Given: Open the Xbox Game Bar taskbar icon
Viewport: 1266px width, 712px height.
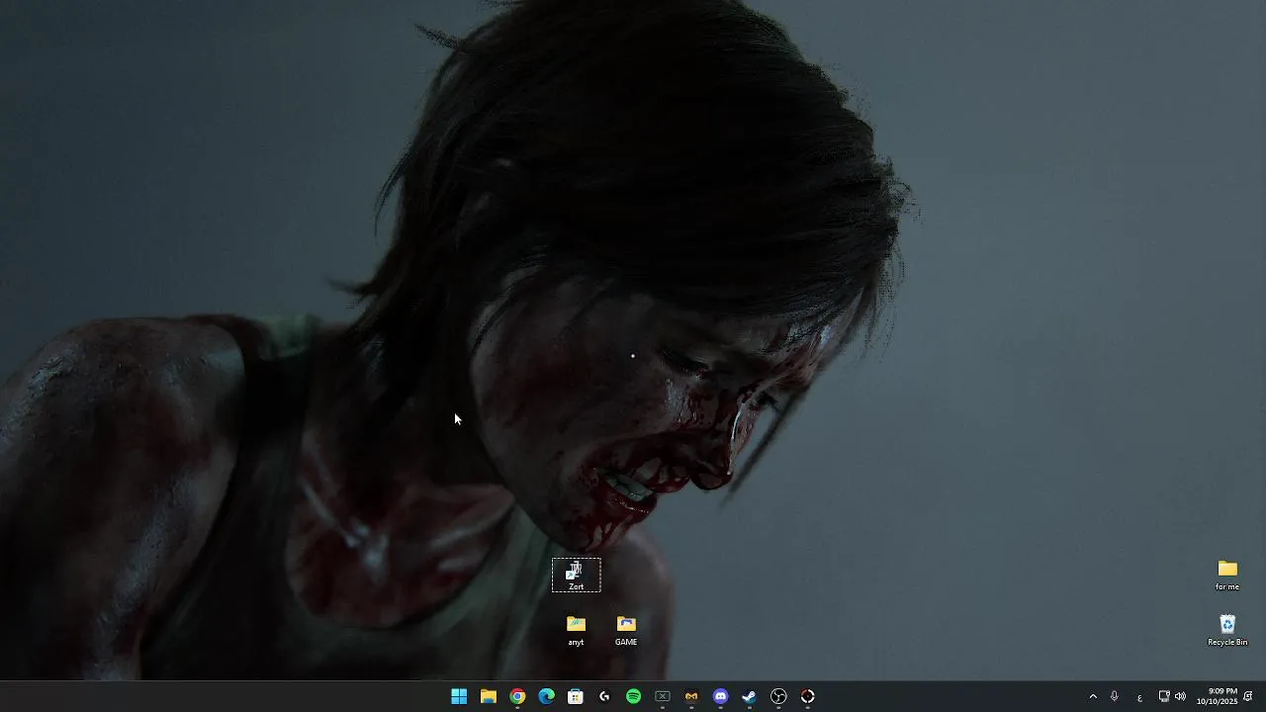Looking at the screenshot, I should coord(663,696).
